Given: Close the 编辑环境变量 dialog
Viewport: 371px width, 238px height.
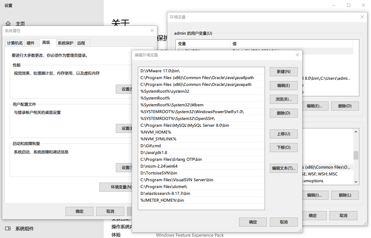Looking at the screenshot, I should [297, 55].
